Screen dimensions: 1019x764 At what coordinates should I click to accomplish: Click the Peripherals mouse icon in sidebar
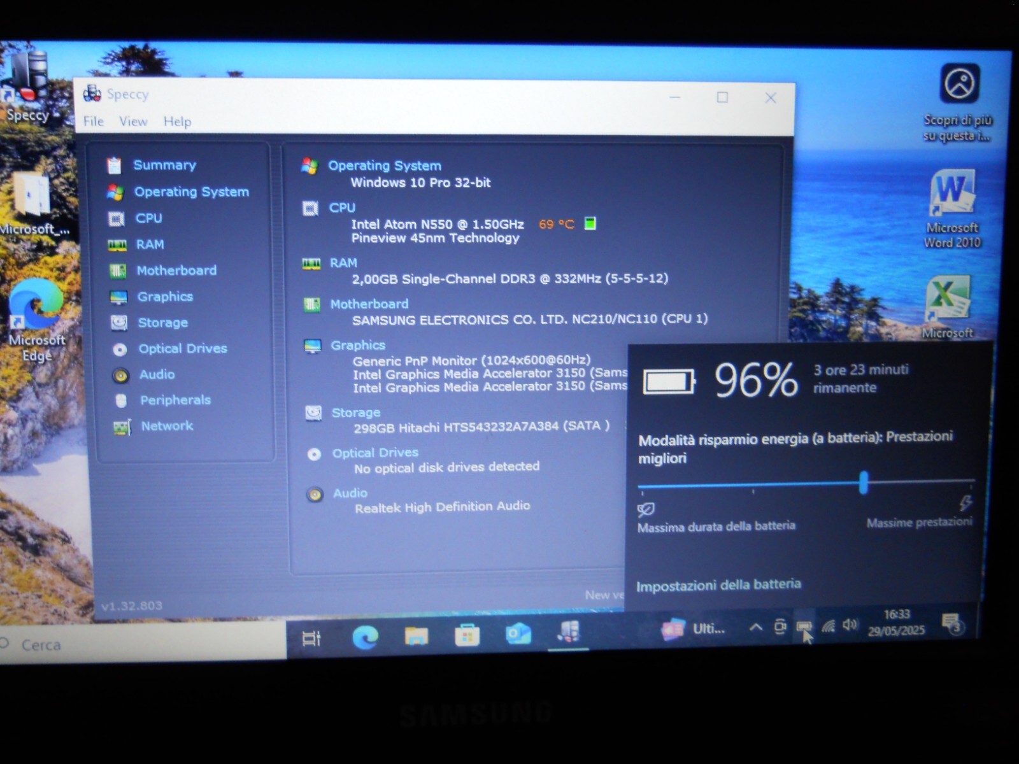(121, 400)
